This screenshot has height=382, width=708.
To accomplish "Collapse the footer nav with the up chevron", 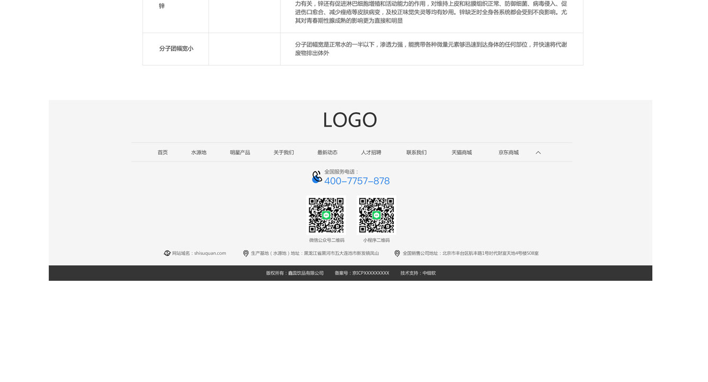I will click(x=538, y=153).
